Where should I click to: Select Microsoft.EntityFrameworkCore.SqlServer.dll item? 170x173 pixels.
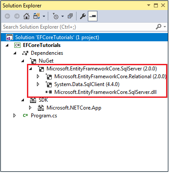pos(105,92)
